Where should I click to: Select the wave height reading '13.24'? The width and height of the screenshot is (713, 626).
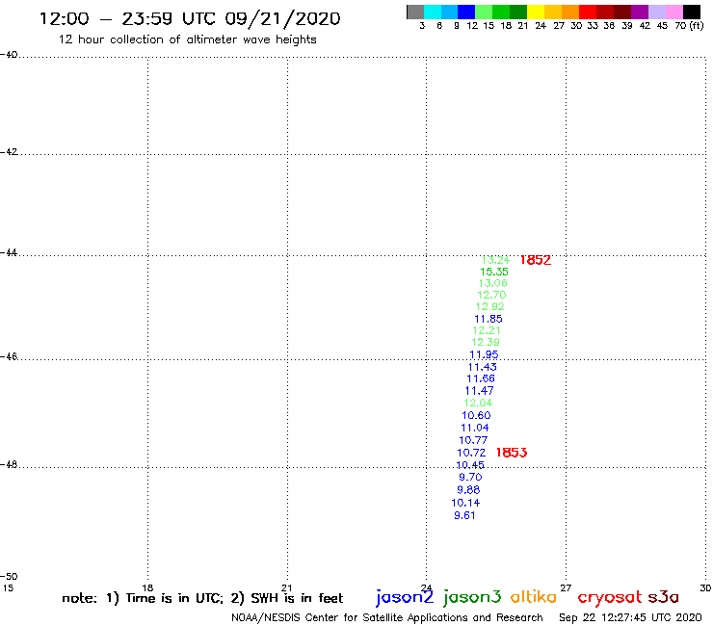tap(495, 260)
